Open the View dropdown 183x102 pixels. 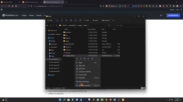pos(96,20)
